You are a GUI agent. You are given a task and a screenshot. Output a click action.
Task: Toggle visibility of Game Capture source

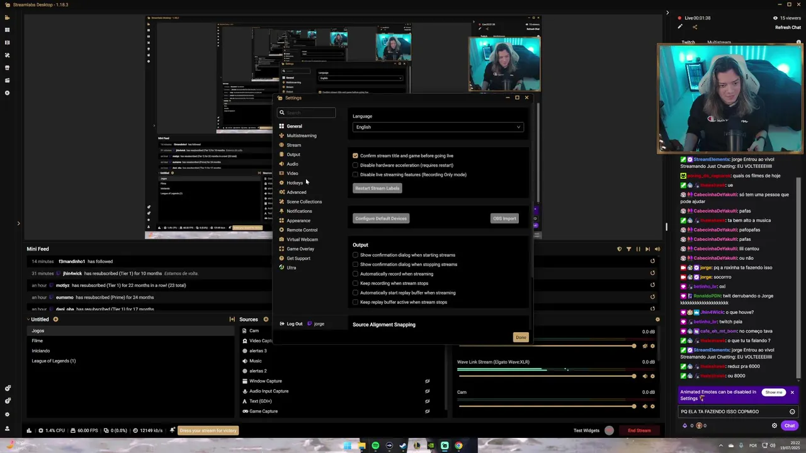(427, 411)
